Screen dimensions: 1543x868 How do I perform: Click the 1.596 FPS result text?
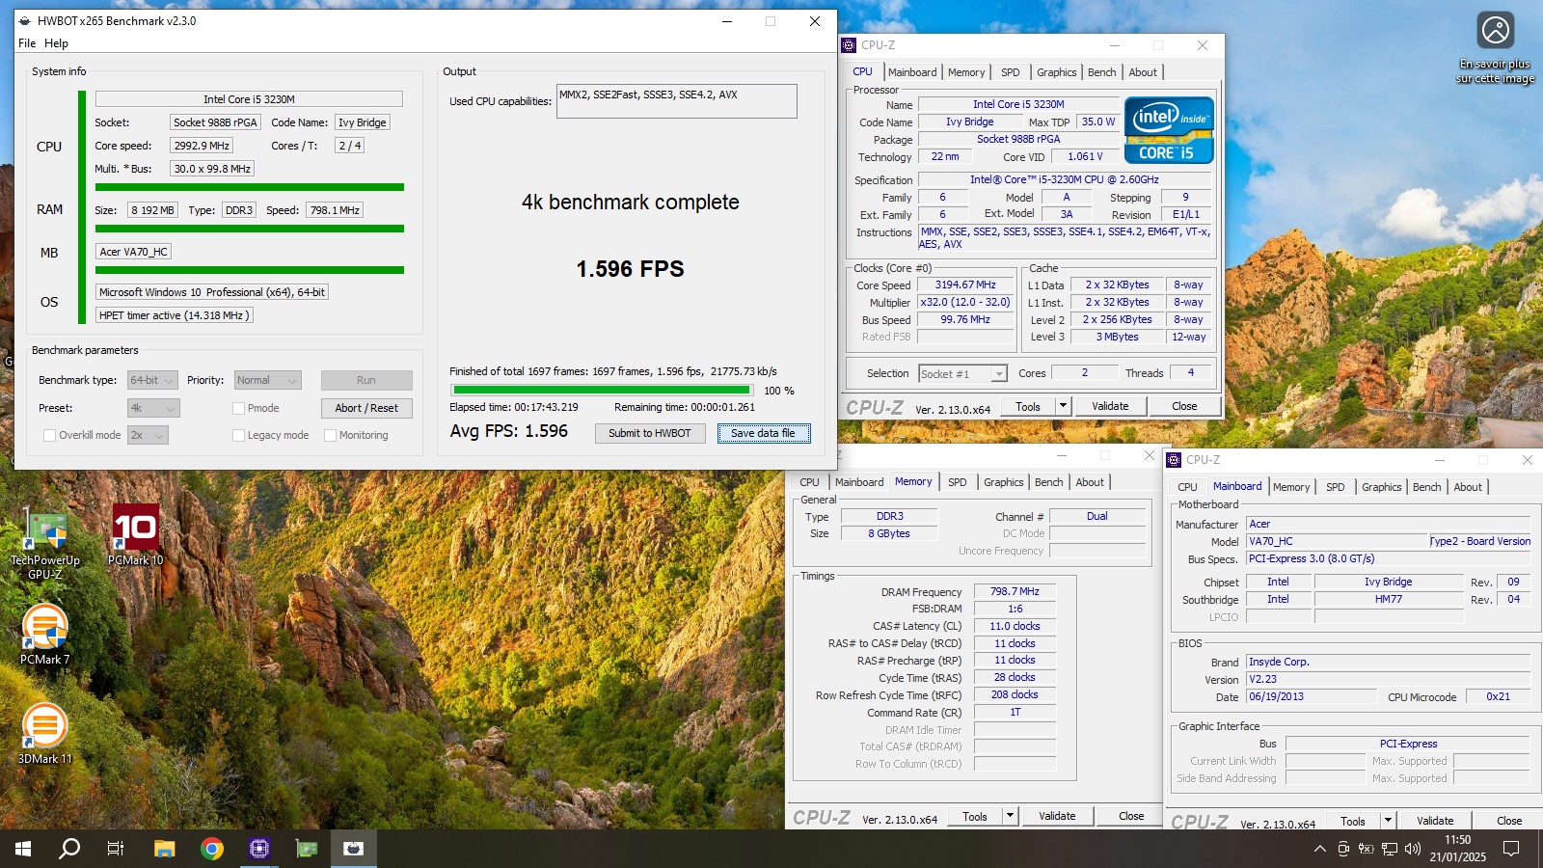(630, 269)
